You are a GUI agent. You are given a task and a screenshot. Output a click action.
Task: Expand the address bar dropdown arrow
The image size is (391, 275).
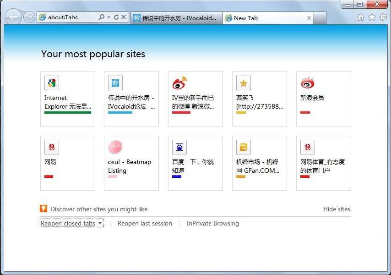click(109, 17)
